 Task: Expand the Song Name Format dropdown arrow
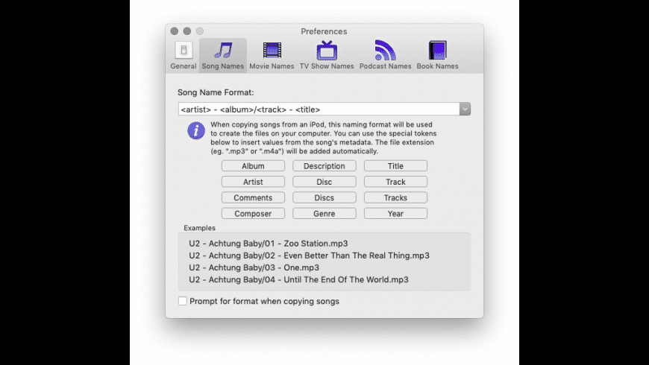click(x=465, y=110)
